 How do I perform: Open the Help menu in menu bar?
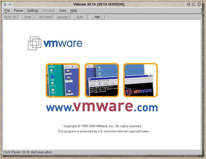coord(74,11)
